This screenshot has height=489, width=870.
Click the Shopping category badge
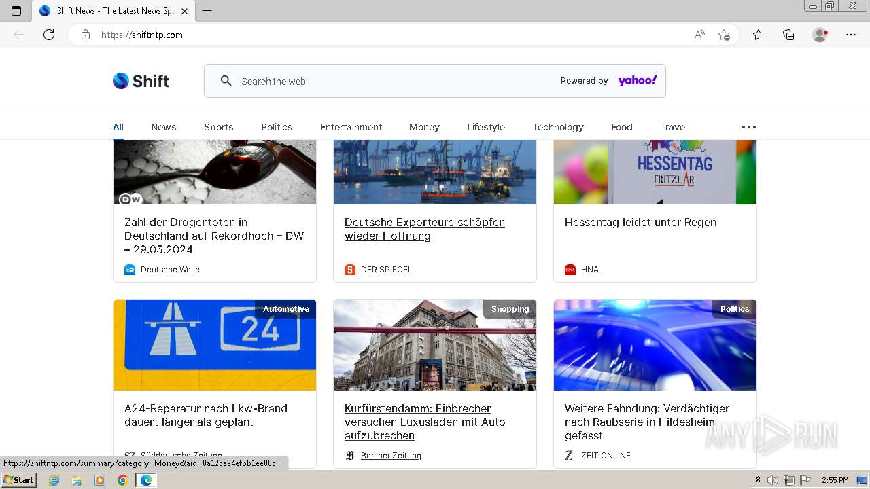pyautogui.click(x=510, y=309)
